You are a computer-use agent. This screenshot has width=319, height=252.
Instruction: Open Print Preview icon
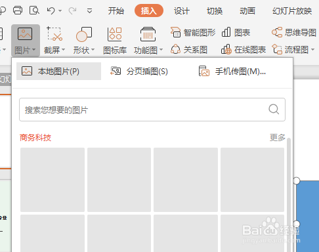[34, 10]
